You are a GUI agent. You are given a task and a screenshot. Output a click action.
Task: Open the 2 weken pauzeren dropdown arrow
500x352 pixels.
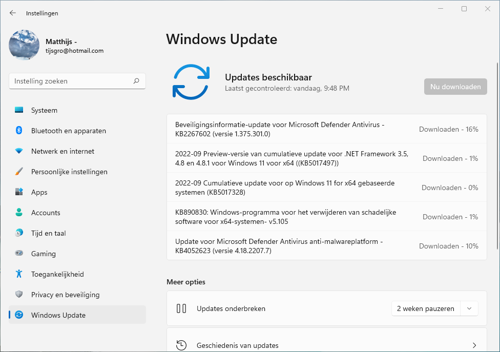469,308
